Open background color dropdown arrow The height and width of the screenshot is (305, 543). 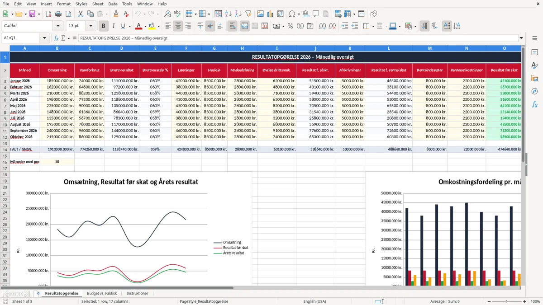click(x=158, y=26)
